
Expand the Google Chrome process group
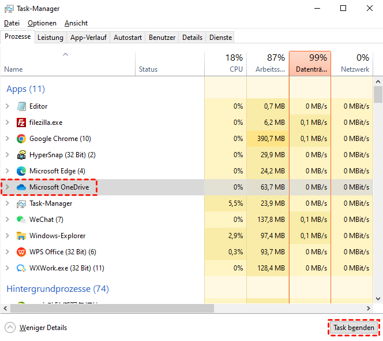(x=7, y=139)
